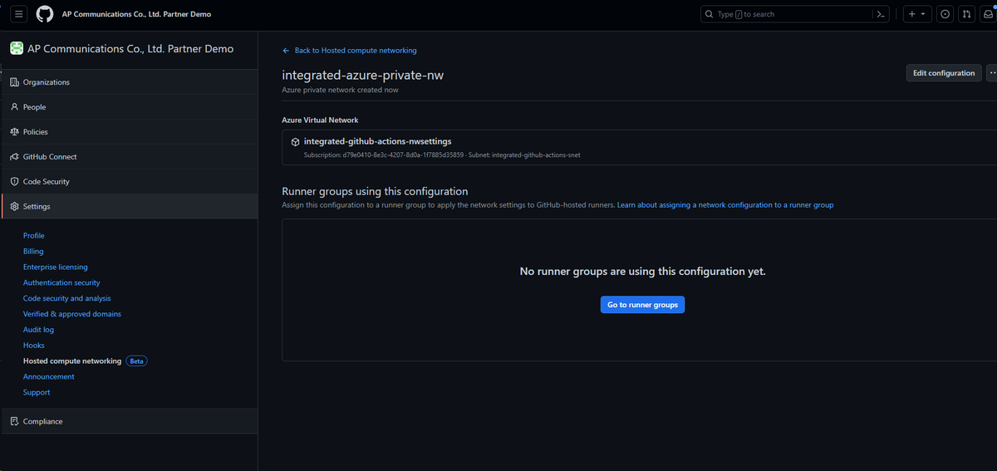Open the Issues circle-dot icon
The image size is (997, 471).
[x=945, y=14]
